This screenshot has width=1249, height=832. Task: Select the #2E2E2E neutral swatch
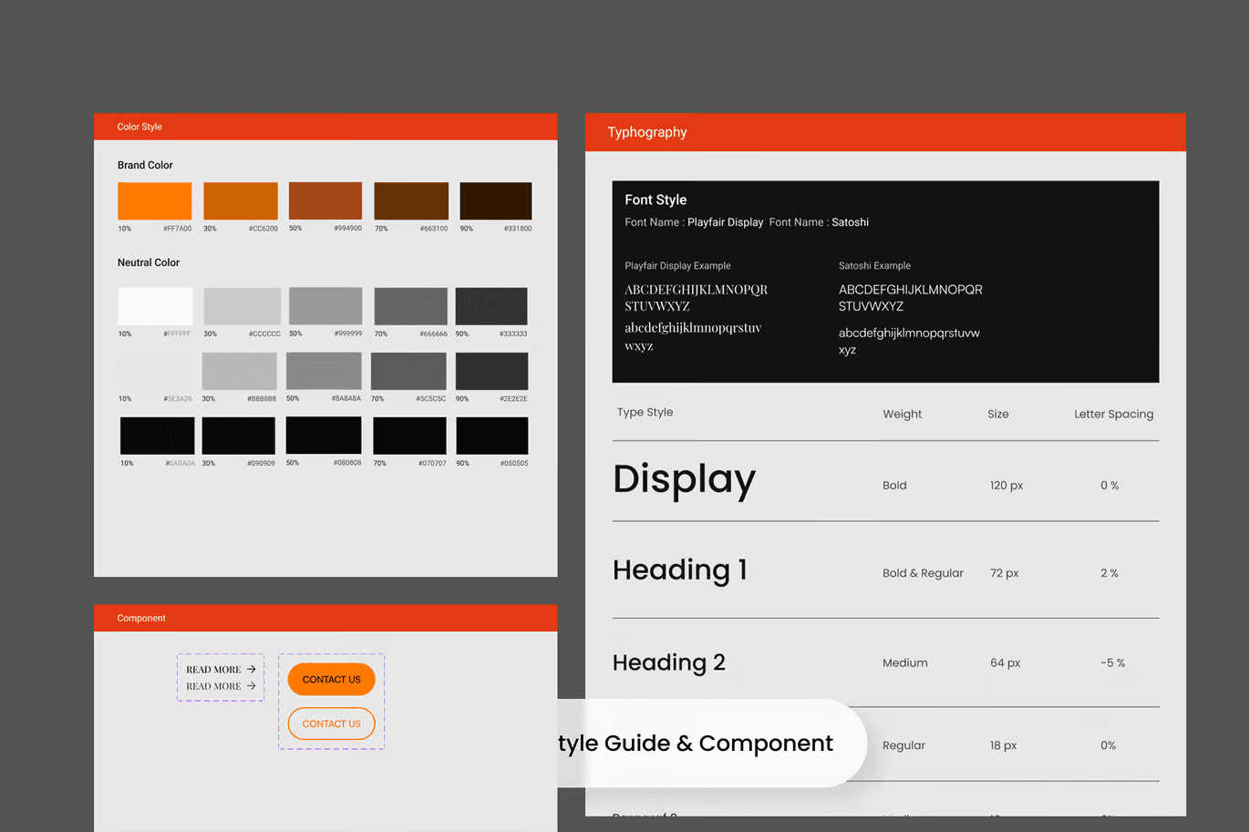point(491,371)
